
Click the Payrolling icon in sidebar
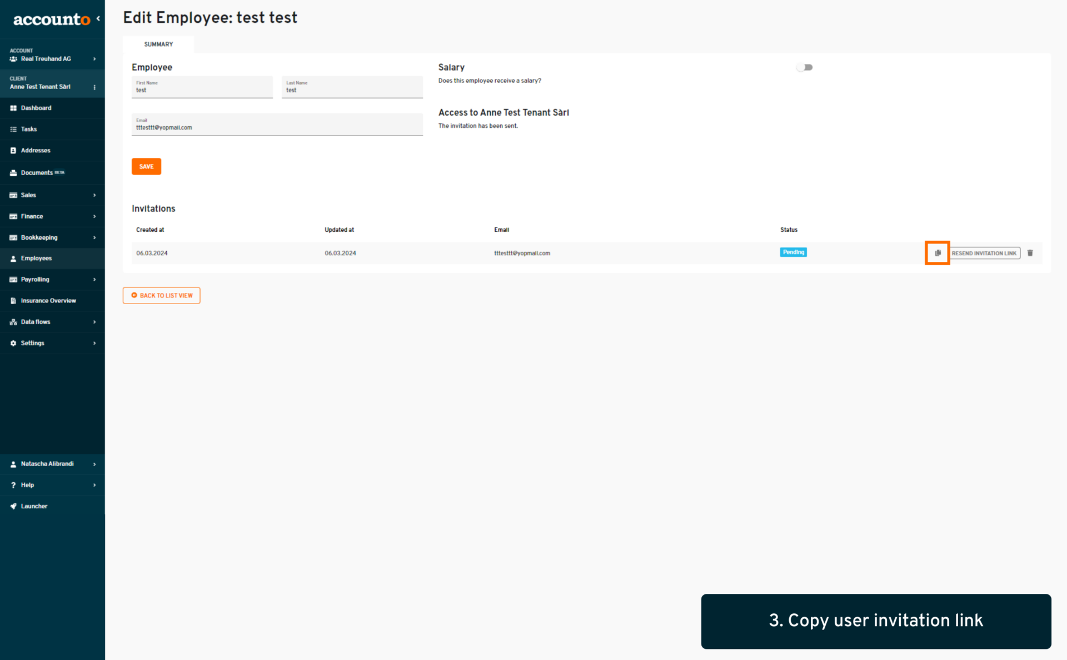point(13,280)
